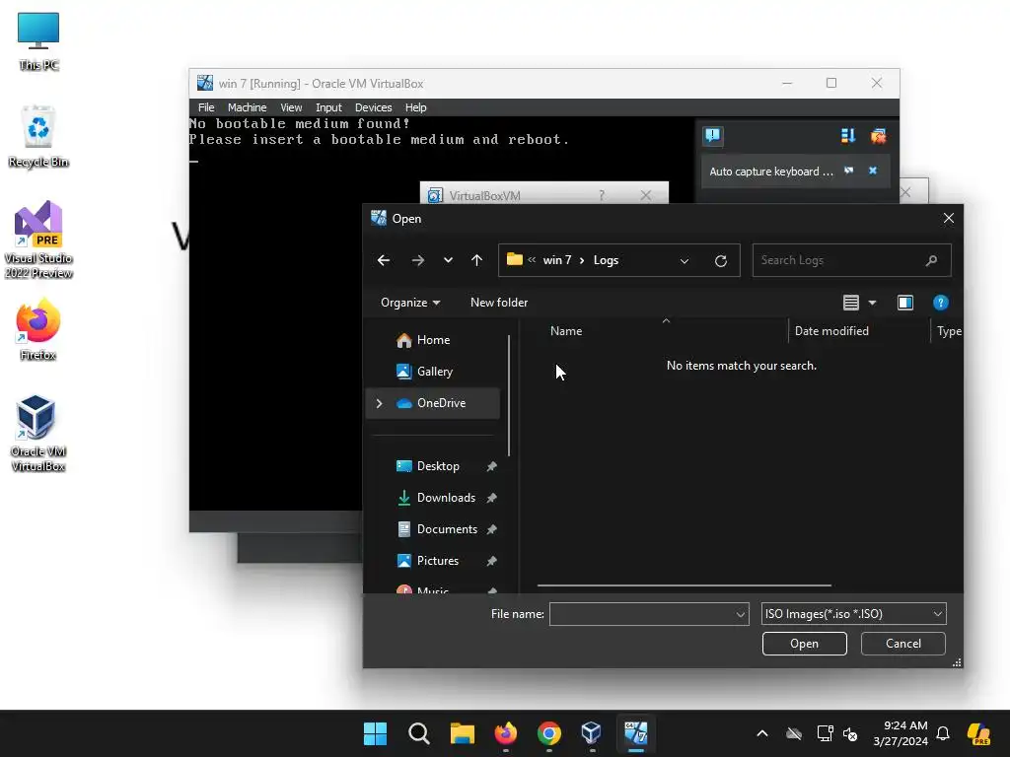Open This PC desktop icon
This screenshot has height=757, width=1010.
coord(38,41)
